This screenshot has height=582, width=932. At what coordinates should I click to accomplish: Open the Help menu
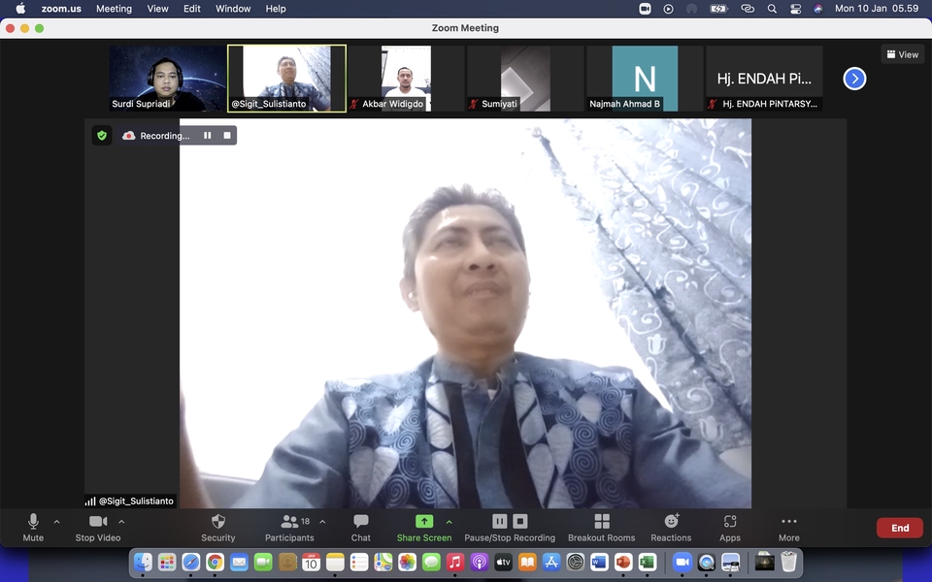276,9
